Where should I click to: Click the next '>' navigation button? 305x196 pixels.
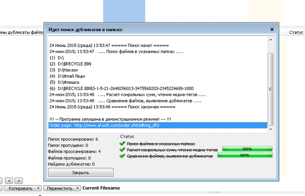[19, 181]
